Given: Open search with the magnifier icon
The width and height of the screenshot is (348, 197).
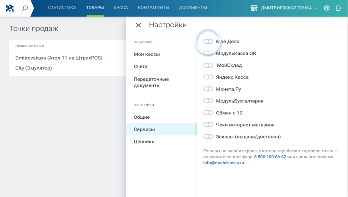Looking at the screenshot, I should (25, 8).
